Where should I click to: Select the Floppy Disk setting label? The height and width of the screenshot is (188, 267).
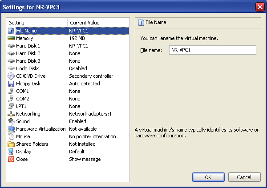pyautogui.click(x=28, y=84)
